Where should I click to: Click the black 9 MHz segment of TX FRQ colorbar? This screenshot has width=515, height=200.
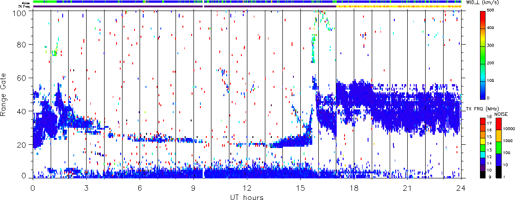(x=483, y=174)
